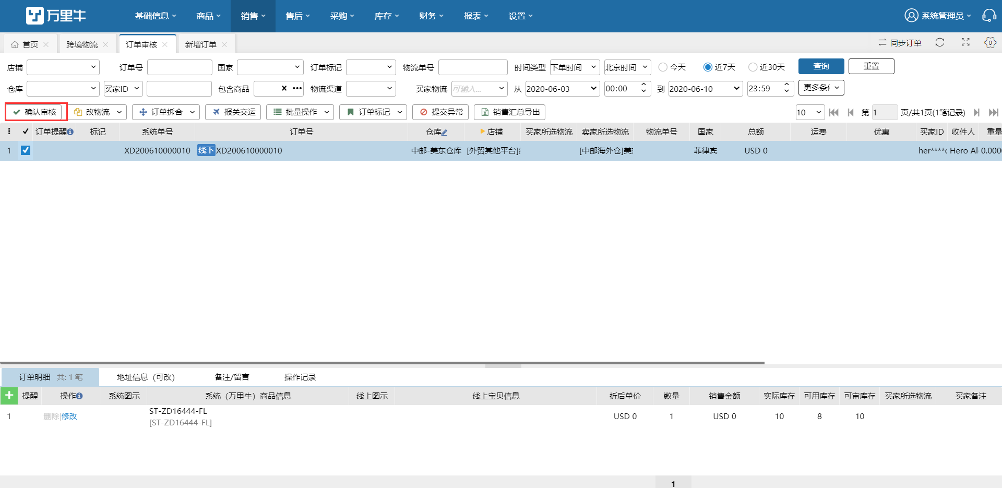Open the 仓库 filter dropdown
The image size is (1002, 488).
[x=63, y=88]
